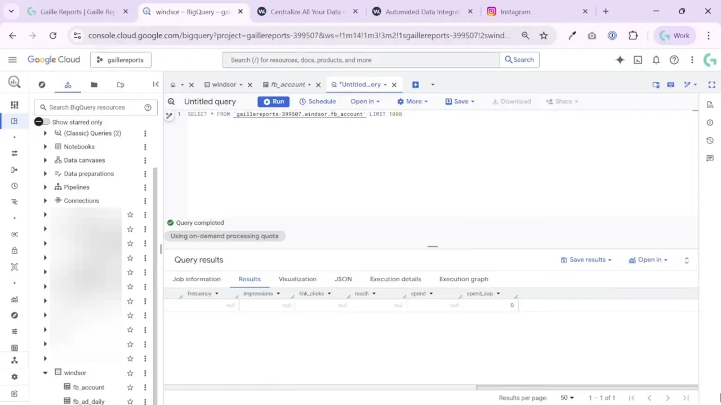Image resolution: width=721 pixels, height=405 pixels.
Task: Open the header three-dot settings menu
Action: tap(692, 60)
